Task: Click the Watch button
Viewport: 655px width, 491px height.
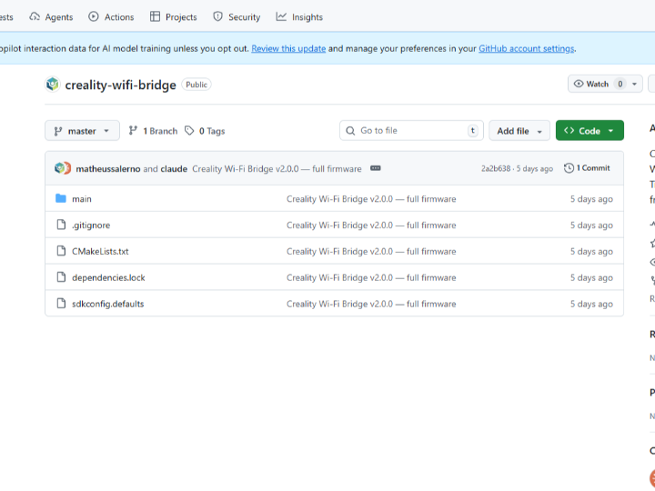Action: (591, 84)
